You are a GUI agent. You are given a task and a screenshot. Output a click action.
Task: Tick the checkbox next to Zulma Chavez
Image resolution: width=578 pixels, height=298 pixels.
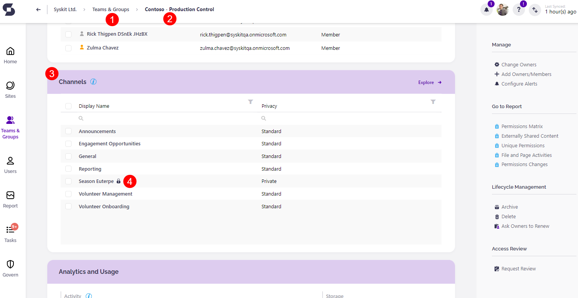68,48
